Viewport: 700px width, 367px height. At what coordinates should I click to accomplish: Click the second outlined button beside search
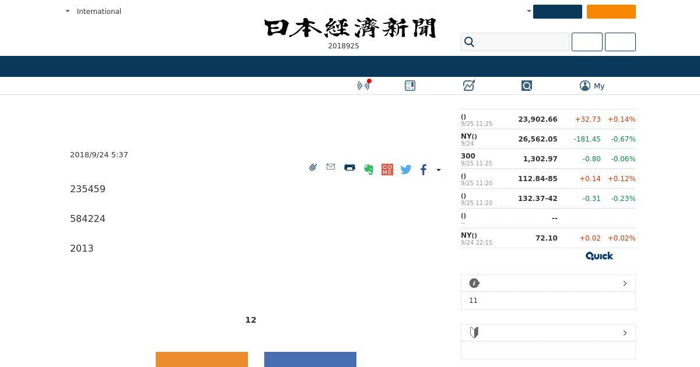[620, 42]
